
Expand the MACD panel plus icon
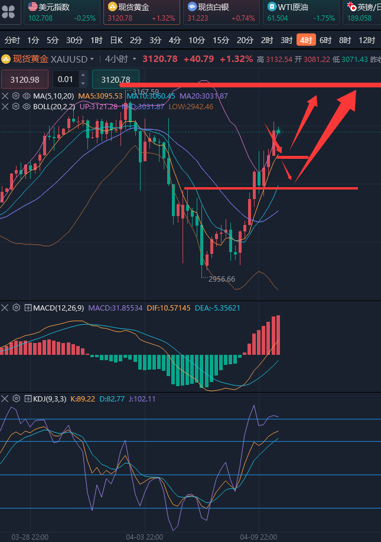tap(28, 308)
